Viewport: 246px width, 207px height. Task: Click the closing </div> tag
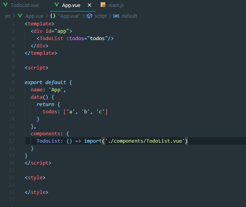[39, 46]
